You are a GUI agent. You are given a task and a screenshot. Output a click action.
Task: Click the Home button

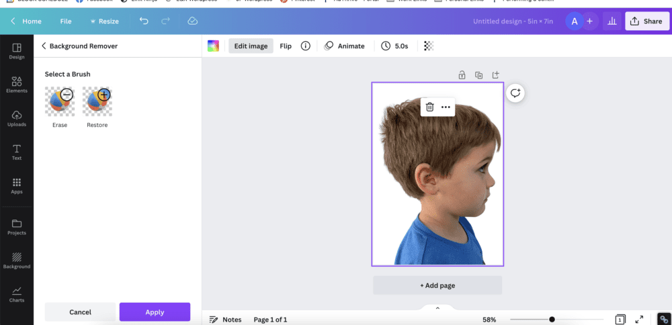[26, 21]
